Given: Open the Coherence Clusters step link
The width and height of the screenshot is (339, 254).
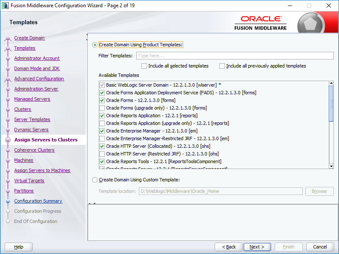Looking at the screenshot, I should [34, 150].
